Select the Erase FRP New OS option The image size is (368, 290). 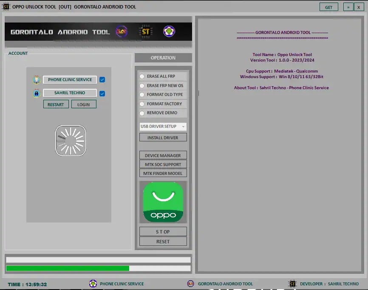(142, 86)
